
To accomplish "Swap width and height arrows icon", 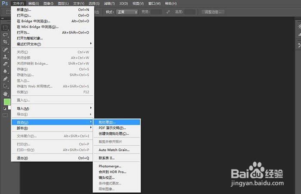I will pyautogui.click(x=168, y=12).
